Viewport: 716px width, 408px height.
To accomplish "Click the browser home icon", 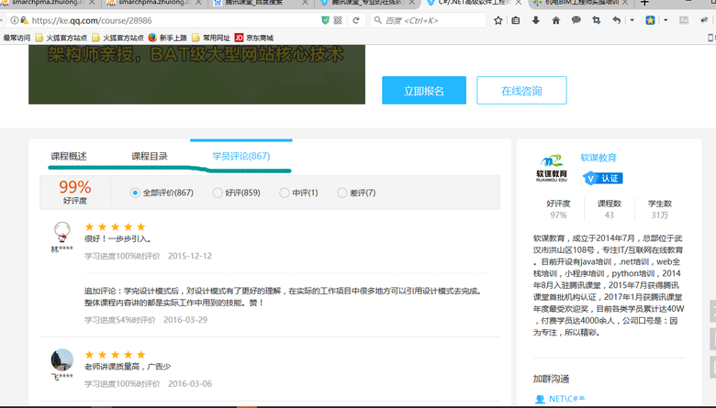I will click(556, 20).
